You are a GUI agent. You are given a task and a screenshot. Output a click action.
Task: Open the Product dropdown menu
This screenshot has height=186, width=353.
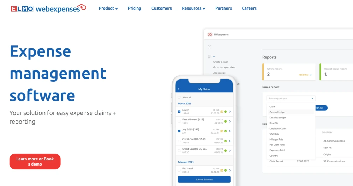108,8
